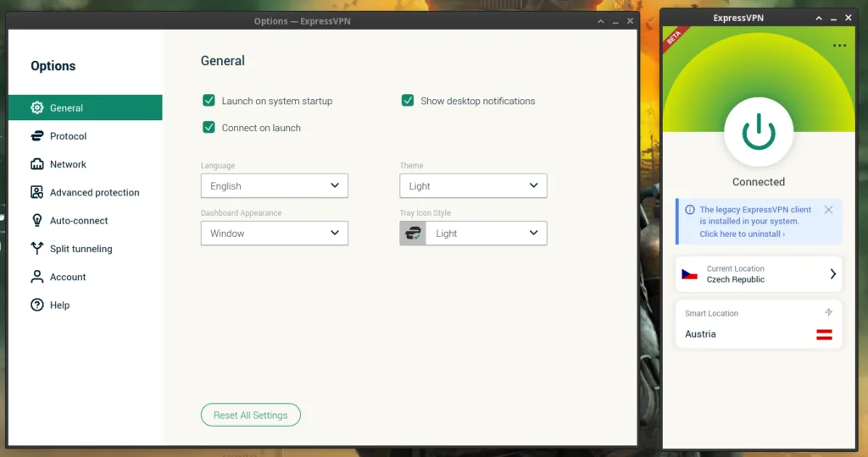Dismiss the legacy client notice
The image size is (868, 457).
(x=828, y=210)
